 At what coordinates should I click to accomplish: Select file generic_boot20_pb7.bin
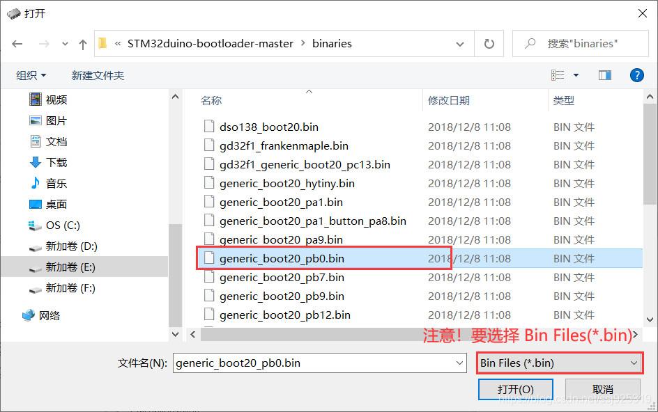tap(282, 278)
